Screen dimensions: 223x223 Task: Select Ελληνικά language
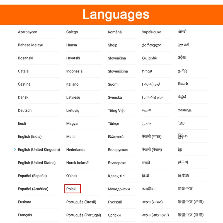coord(116,137)
